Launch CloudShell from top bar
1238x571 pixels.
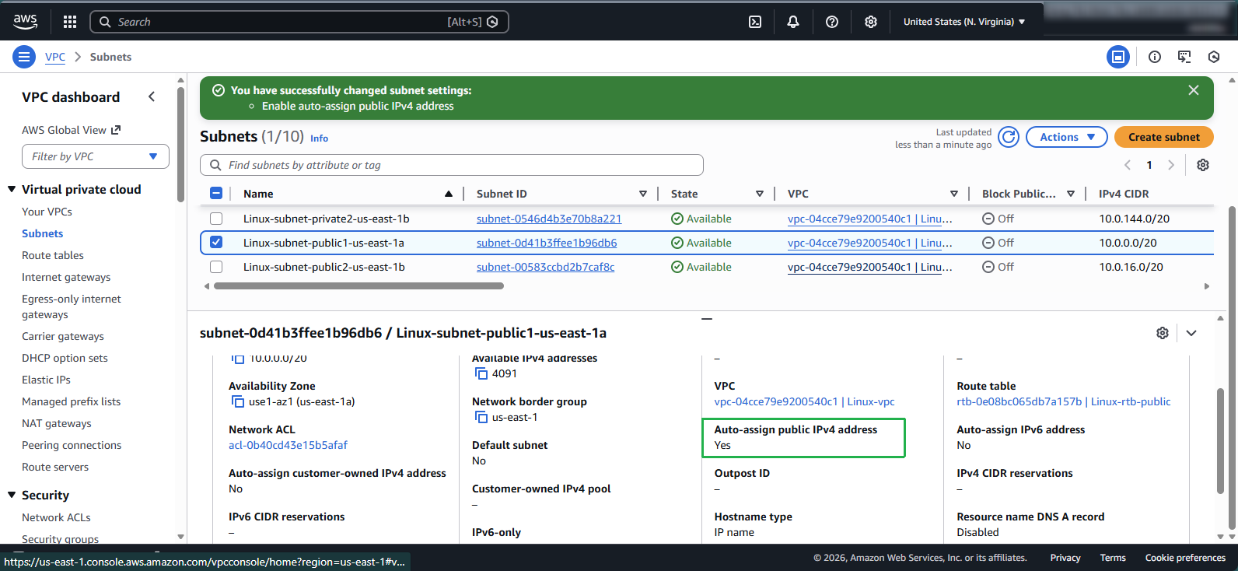pos(755,22)
